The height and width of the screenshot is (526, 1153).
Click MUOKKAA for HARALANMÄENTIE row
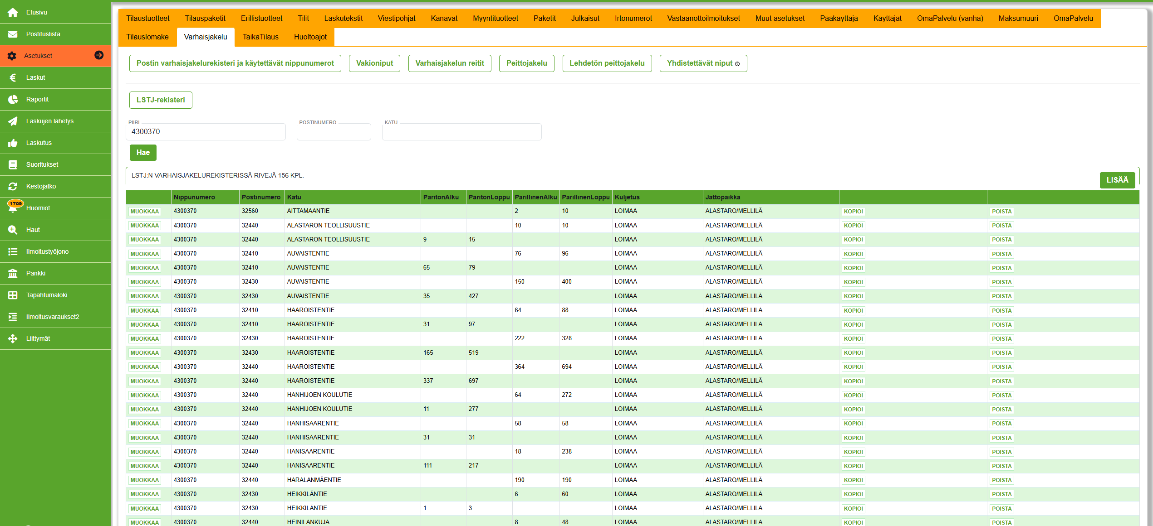[145, 480]
